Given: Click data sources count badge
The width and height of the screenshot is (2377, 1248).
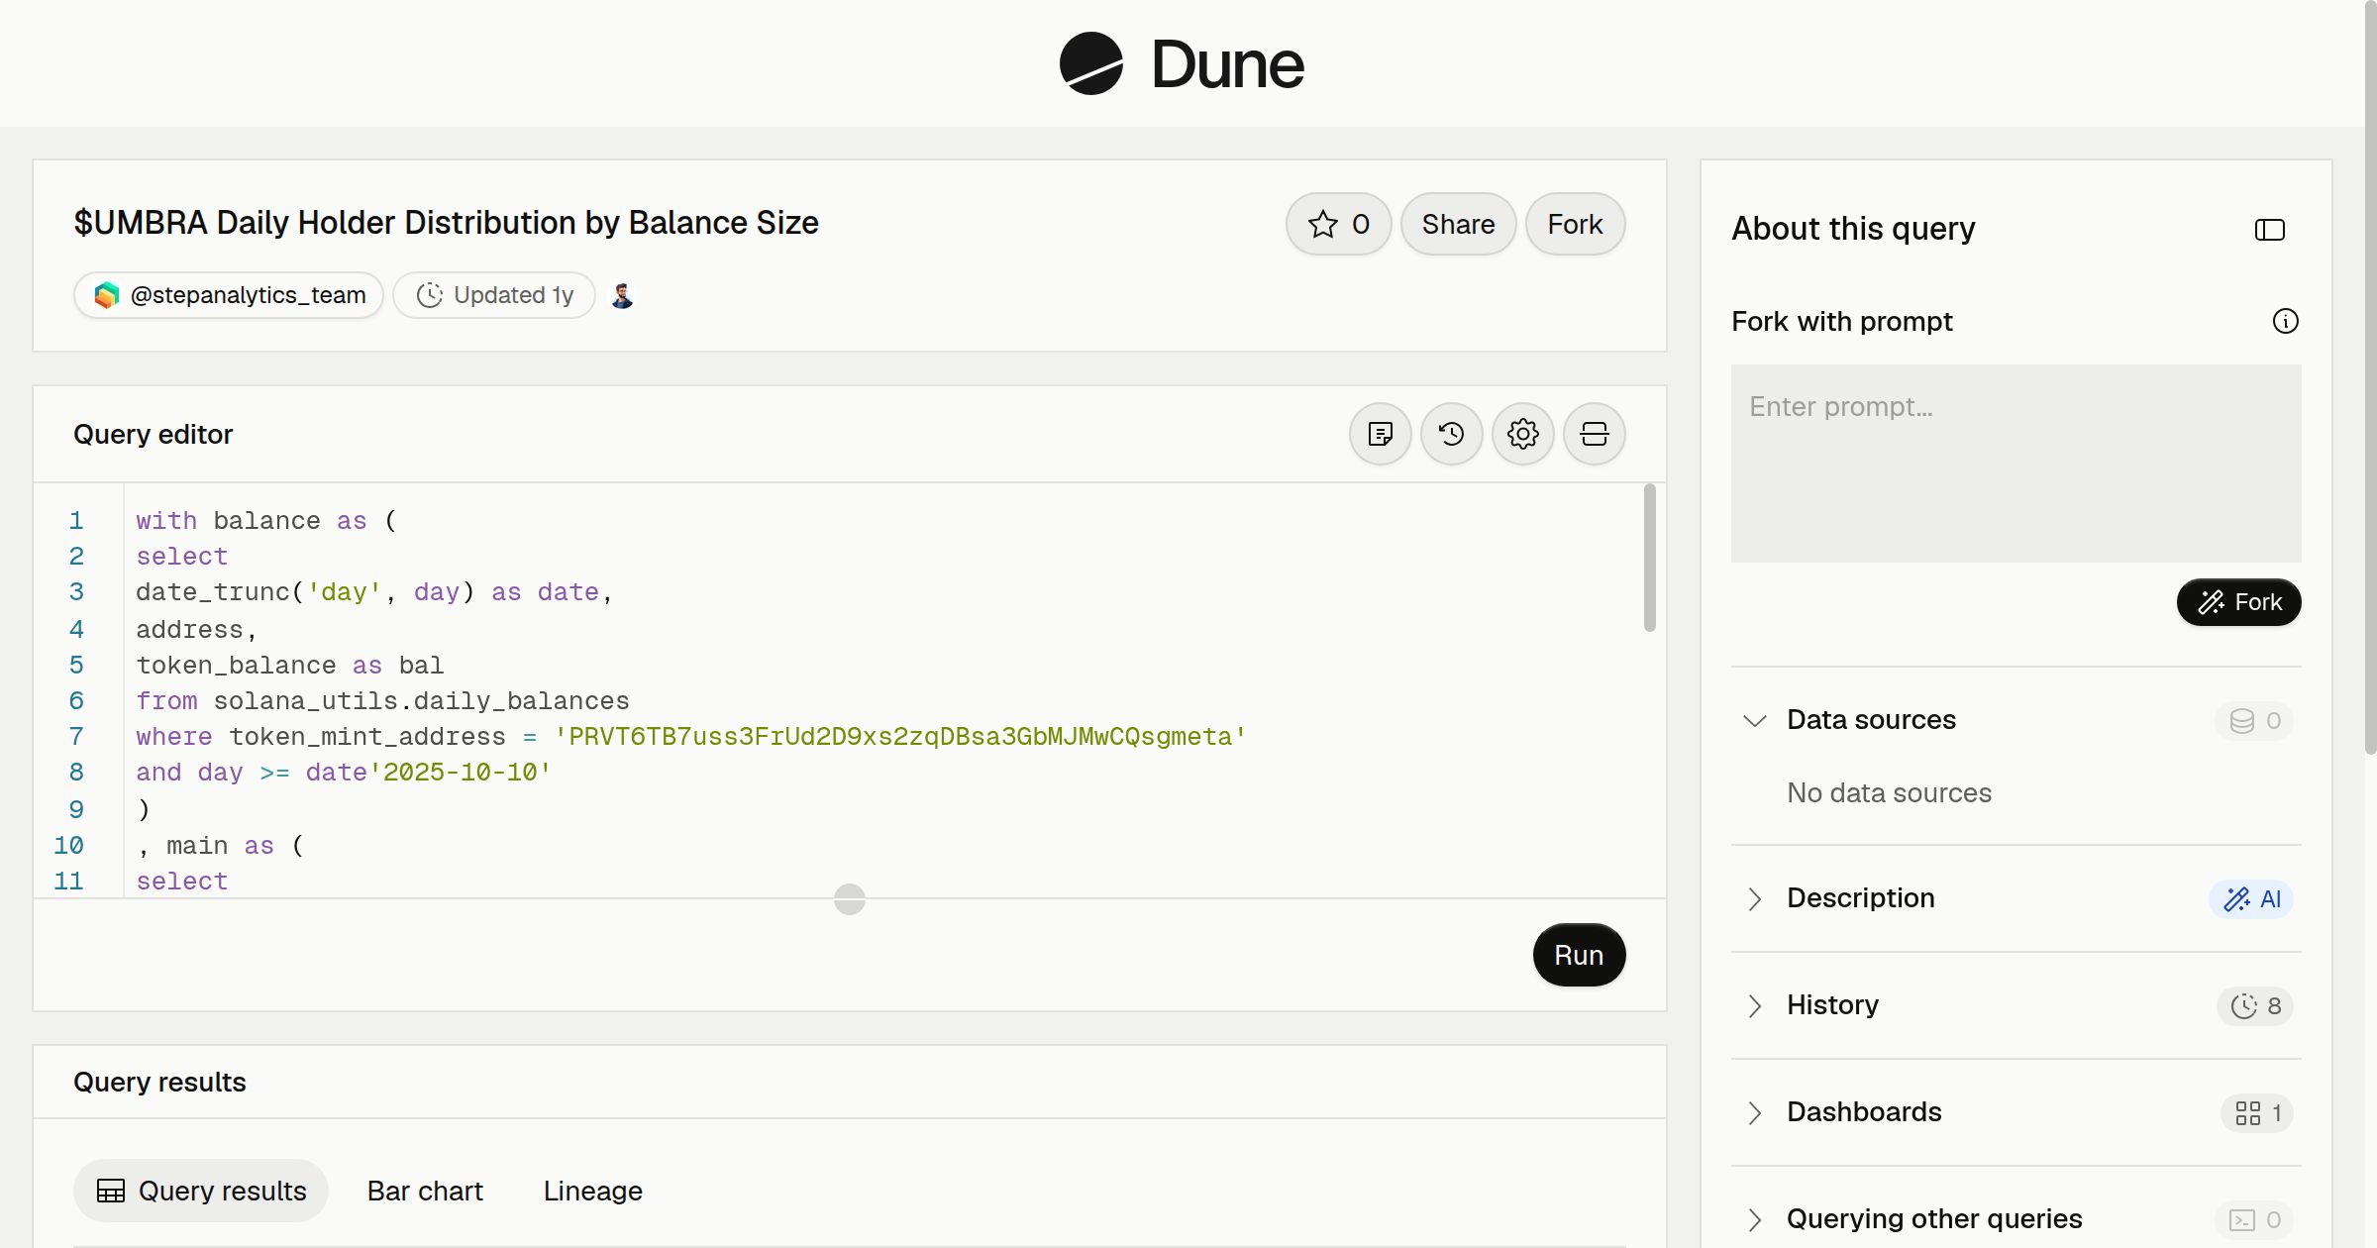Looking at the screenshot, I should tap(2254, 720).
